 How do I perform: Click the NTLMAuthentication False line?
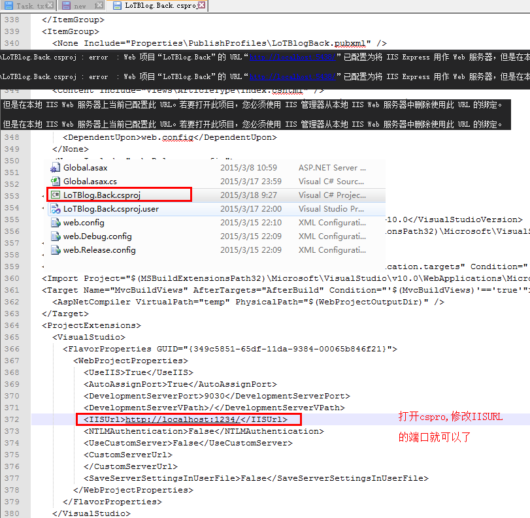[x=204, y=431]
